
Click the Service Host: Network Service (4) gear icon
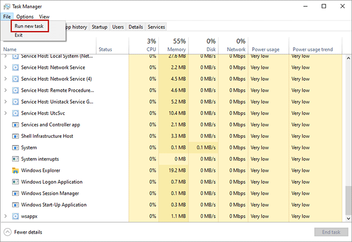pyautogui.click(x=15, y=79)
